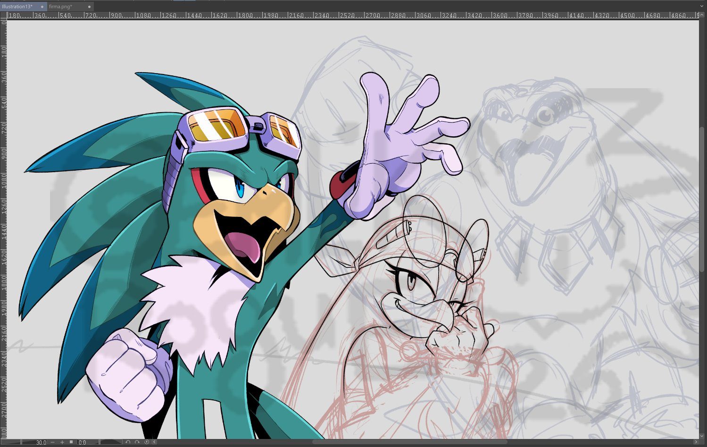The image size is (707, 447).
Task: Fit canvas to screen using square icon
Action: pos(71,442)
